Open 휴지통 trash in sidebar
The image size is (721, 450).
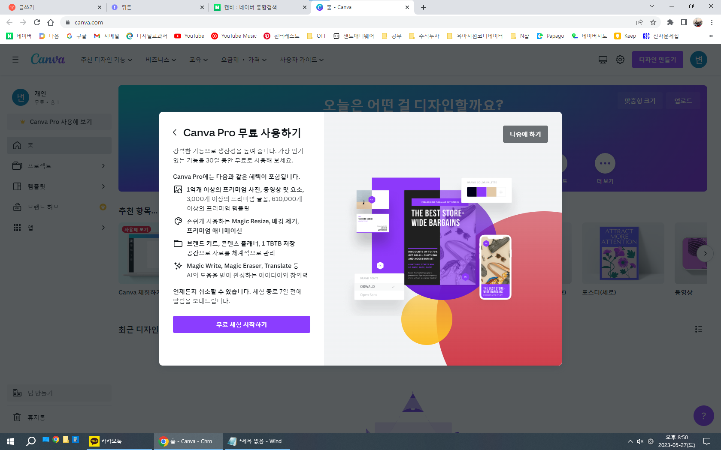(59, 417)
